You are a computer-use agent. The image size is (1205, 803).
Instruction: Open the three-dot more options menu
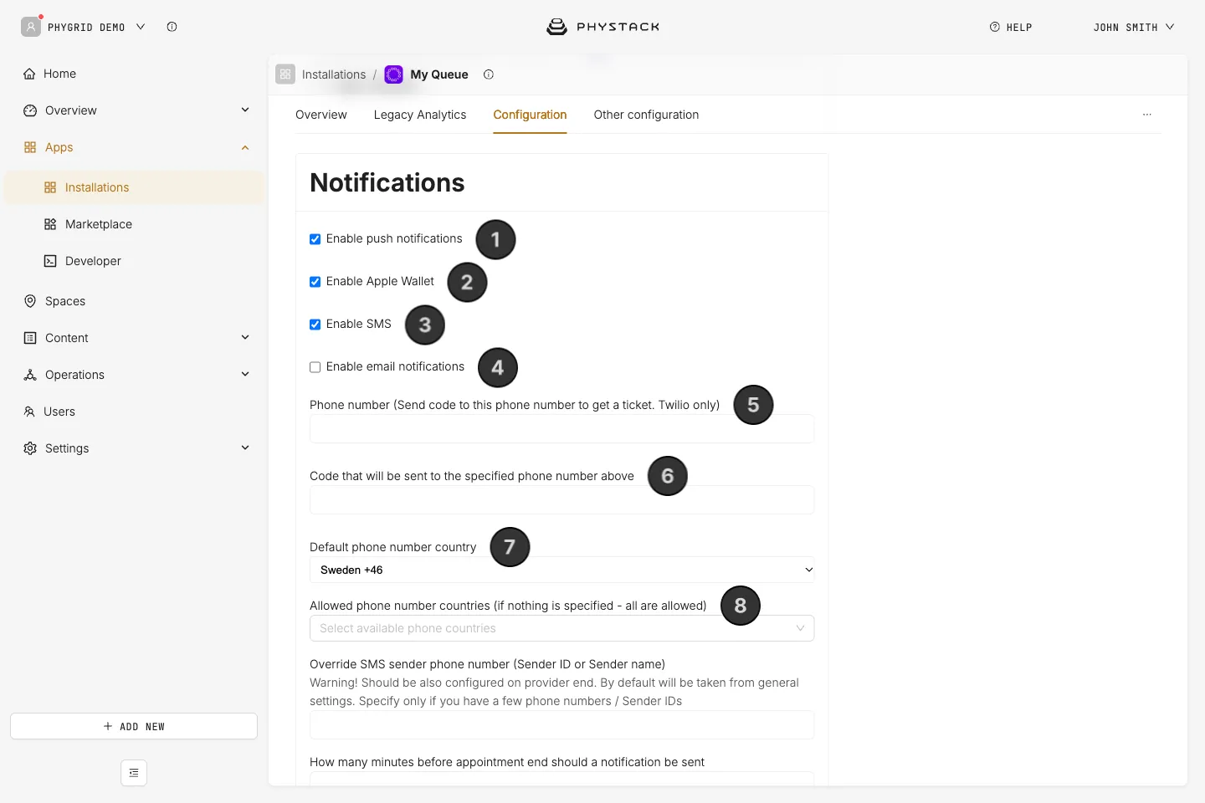pos(1147,115)
